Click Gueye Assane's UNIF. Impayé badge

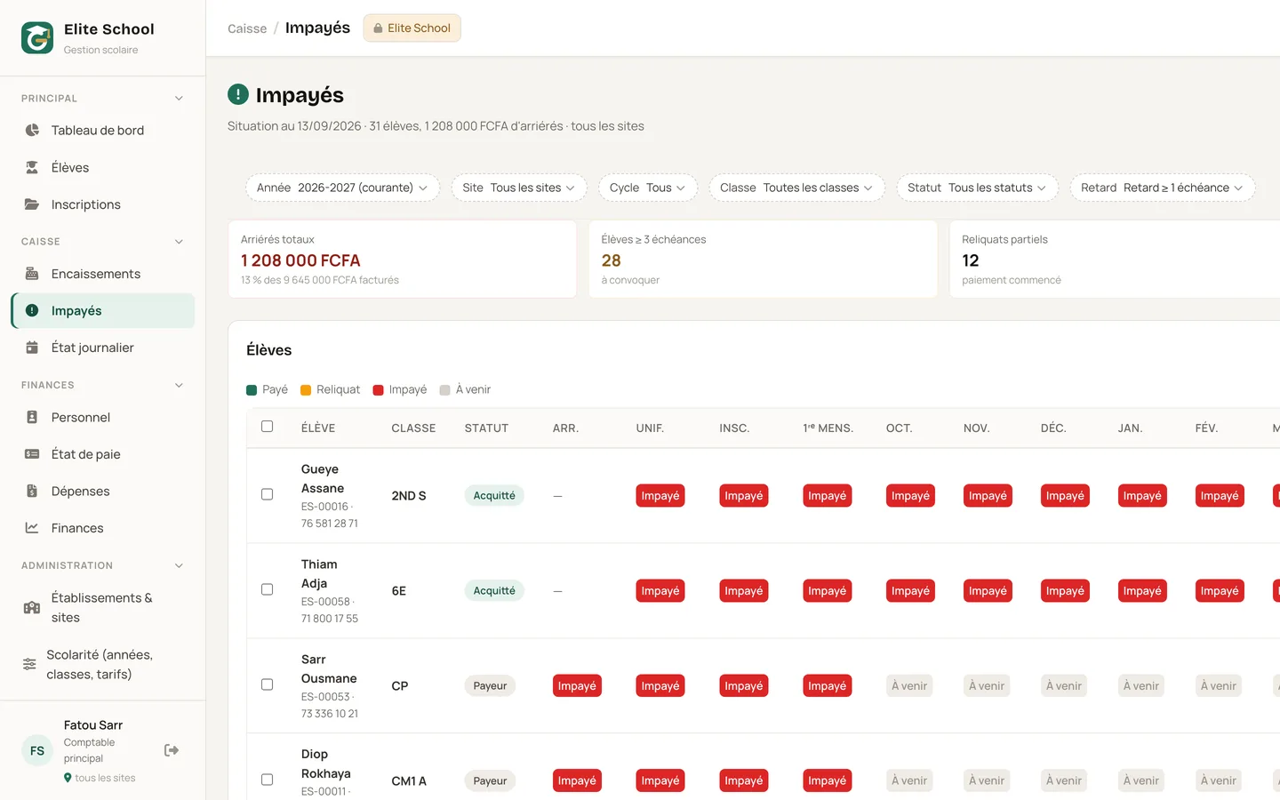coord(660,496)
